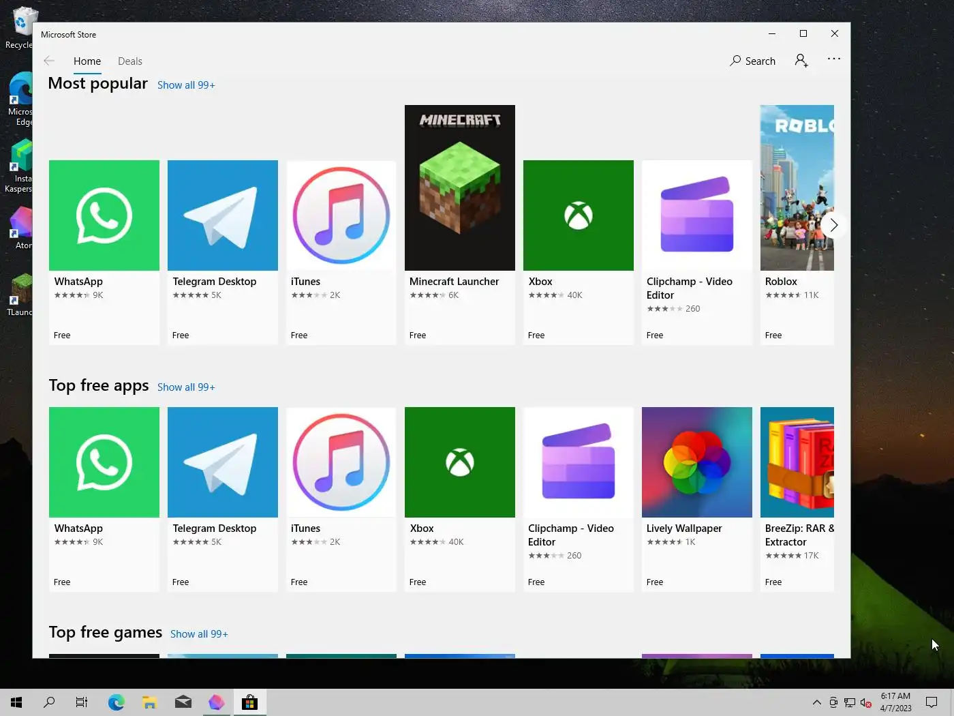Switch to the Deals tab

click(130, 61)
